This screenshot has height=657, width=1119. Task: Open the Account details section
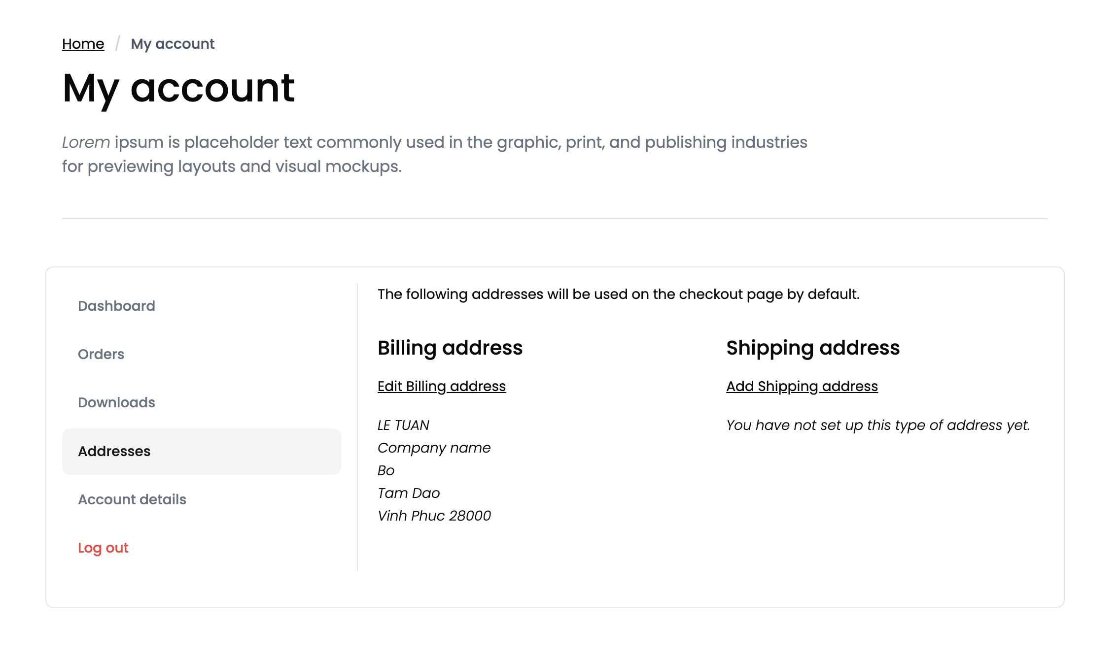coord(132,499)
